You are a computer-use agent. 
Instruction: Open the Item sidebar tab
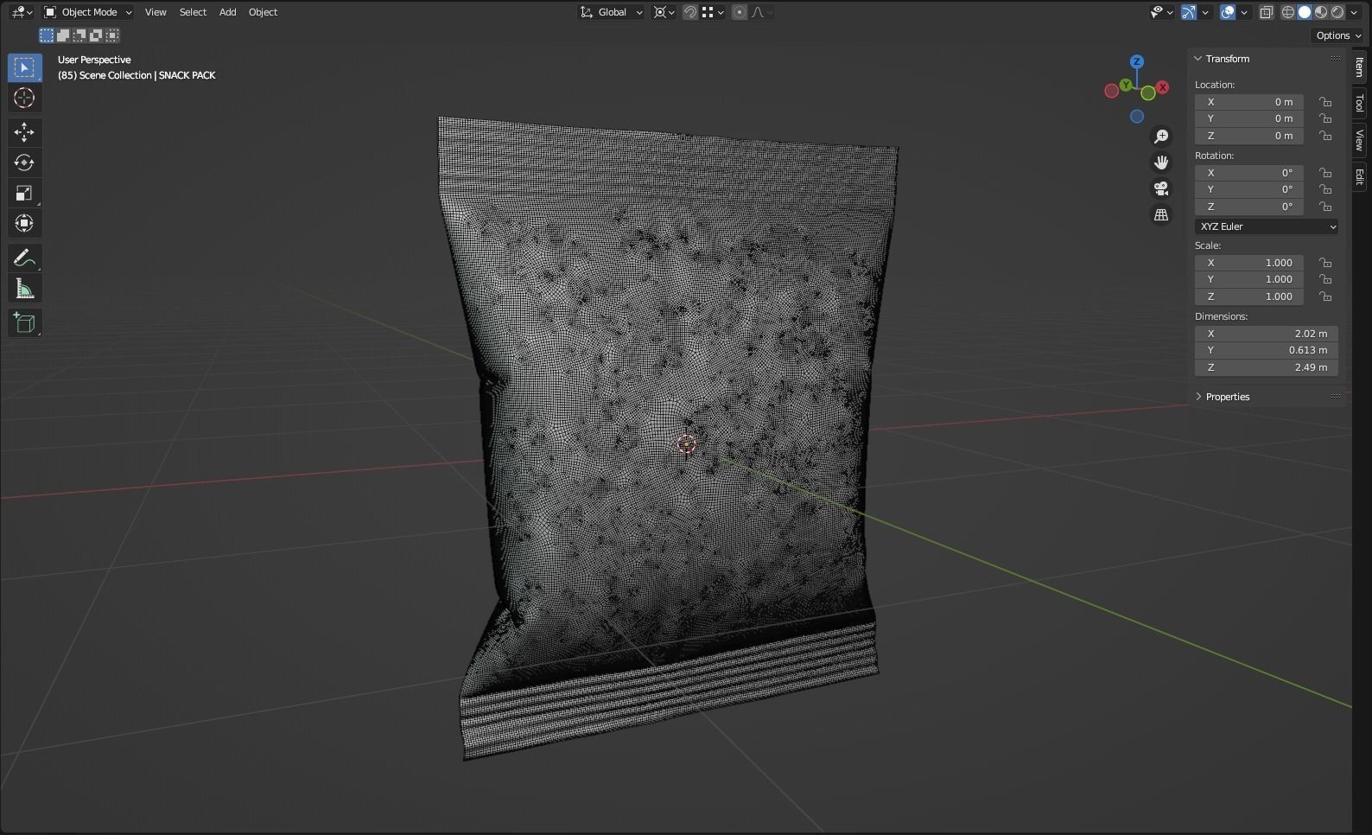[1360, 67]
